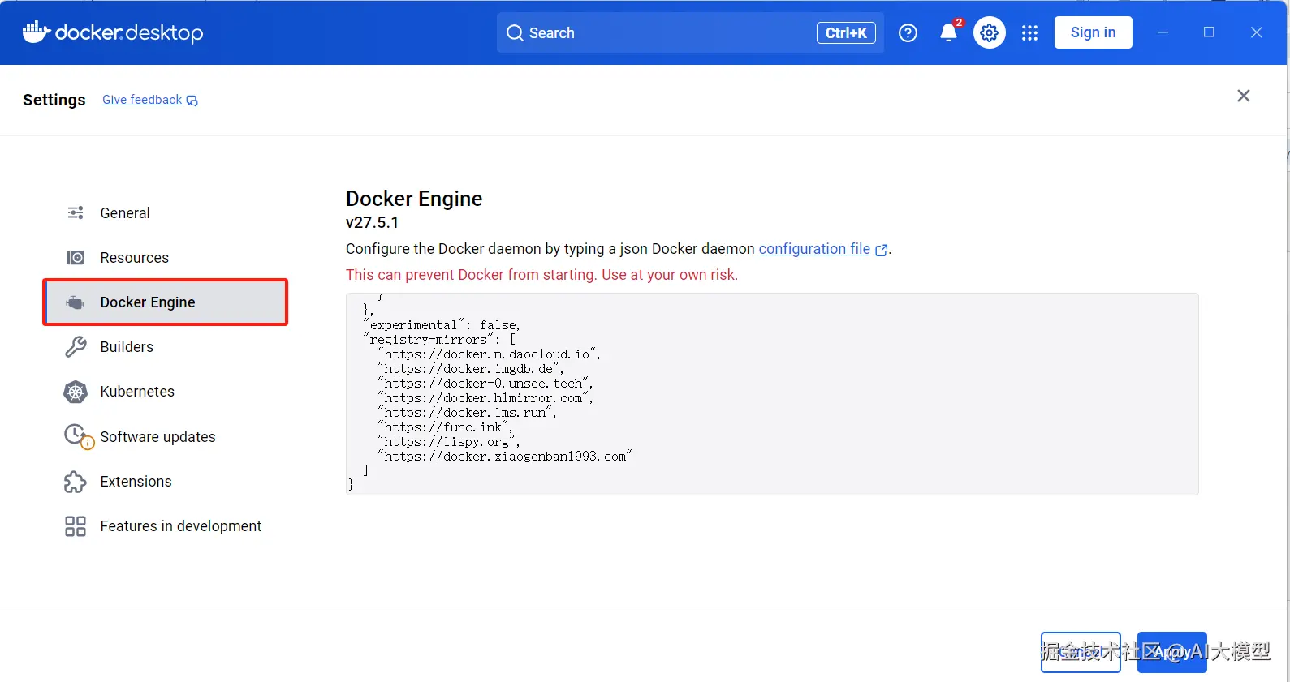Viewport: 1290px width, 682px height.
Task: Click the settings gear icon
Action: [x=989, y=32]
